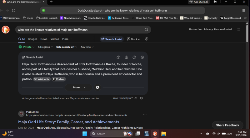The width and height of the screenshot is (250, 138).
Task: Copy the Search Assist answer
Action: [118, 57]
